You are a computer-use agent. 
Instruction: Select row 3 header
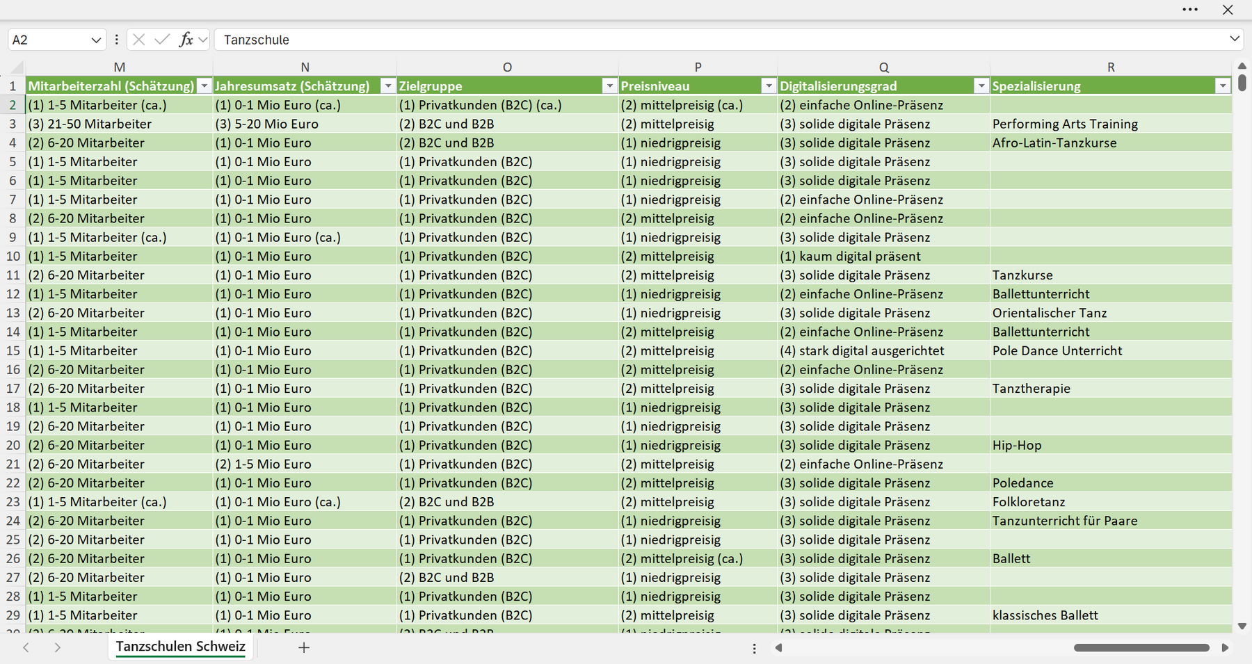(13, 124)
